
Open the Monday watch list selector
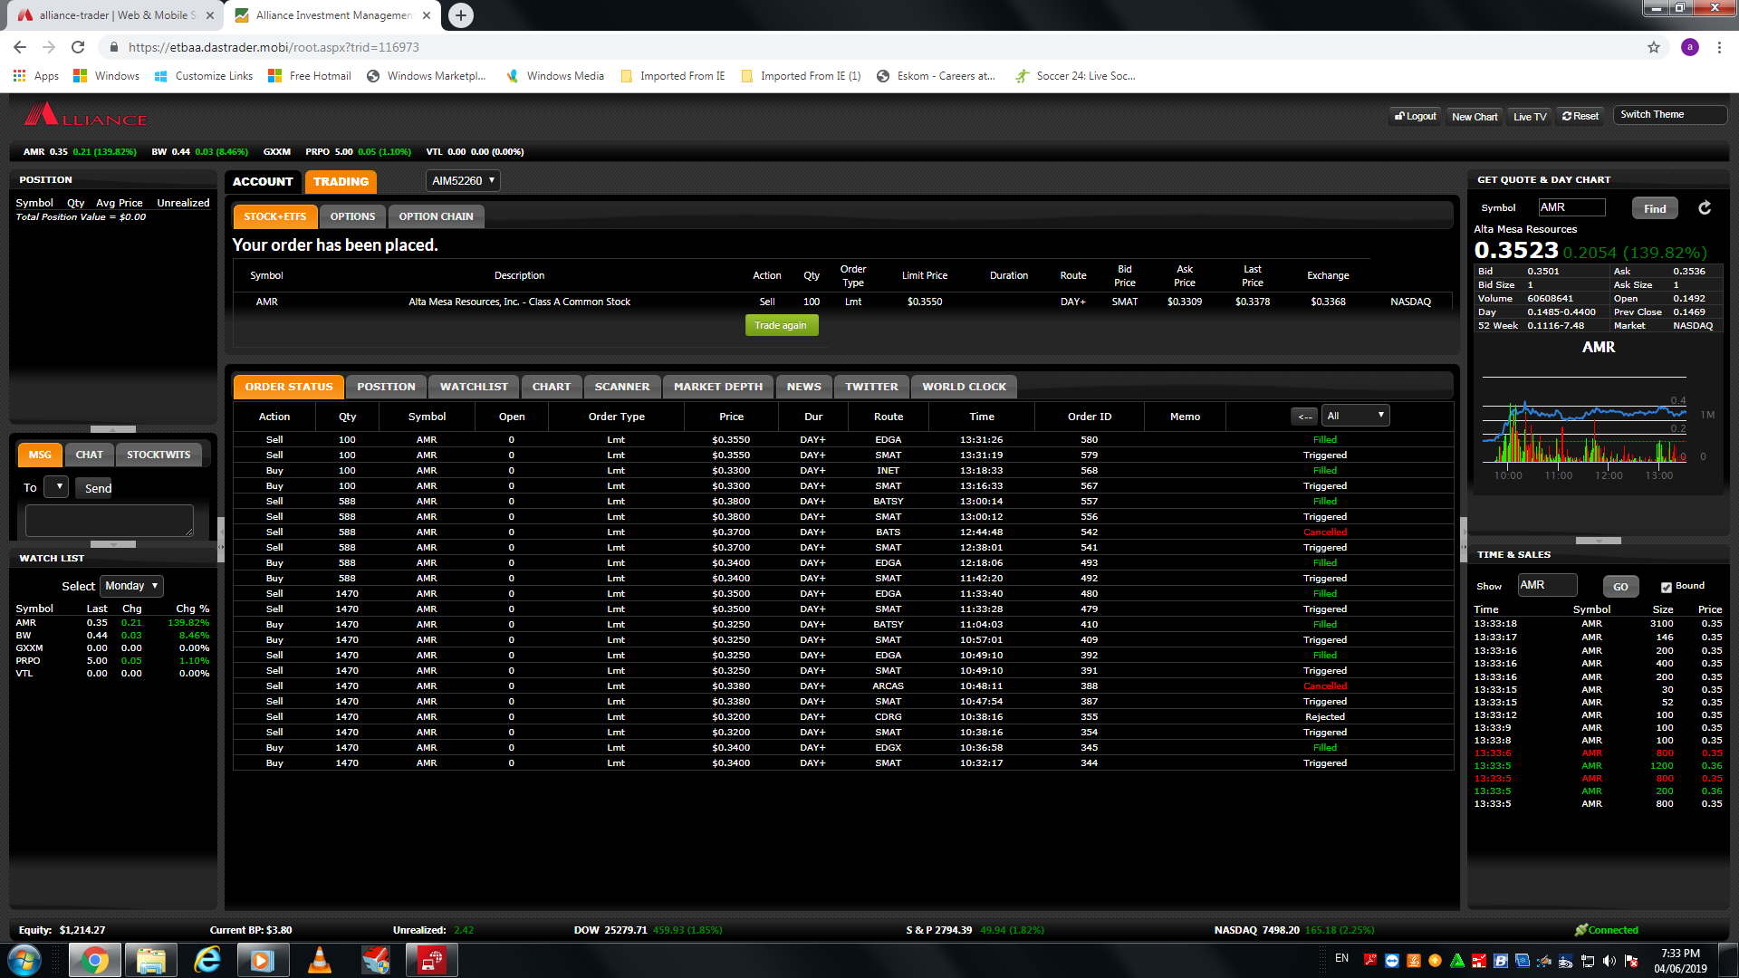(131, 586)
